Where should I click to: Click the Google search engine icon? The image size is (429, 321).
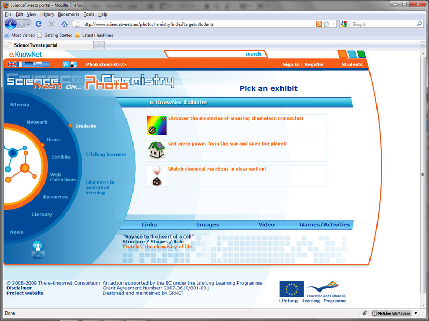point(344,24)
